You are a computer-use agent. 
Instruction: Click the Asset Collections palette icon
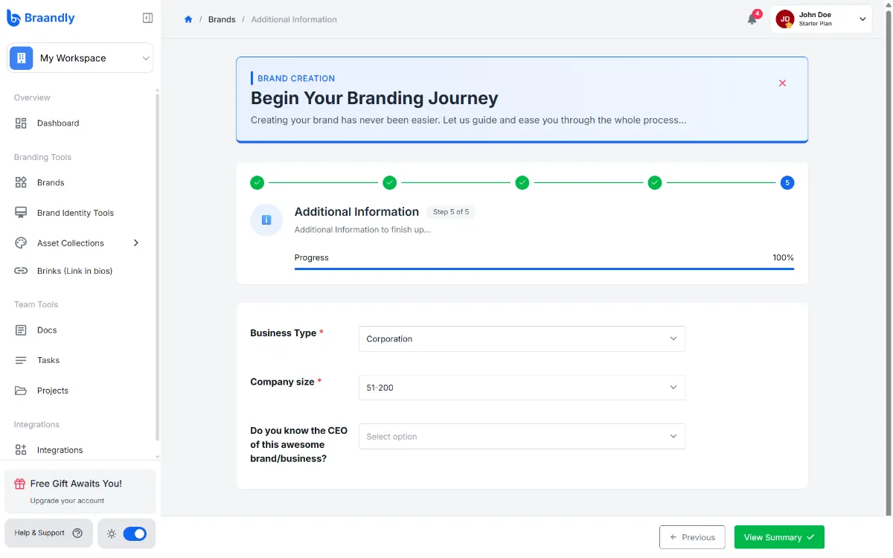point(21,243)
